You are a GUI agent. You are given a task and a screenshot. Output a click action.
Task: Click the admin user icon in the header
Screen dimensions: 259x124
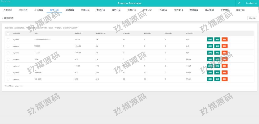tap(247, 3)
